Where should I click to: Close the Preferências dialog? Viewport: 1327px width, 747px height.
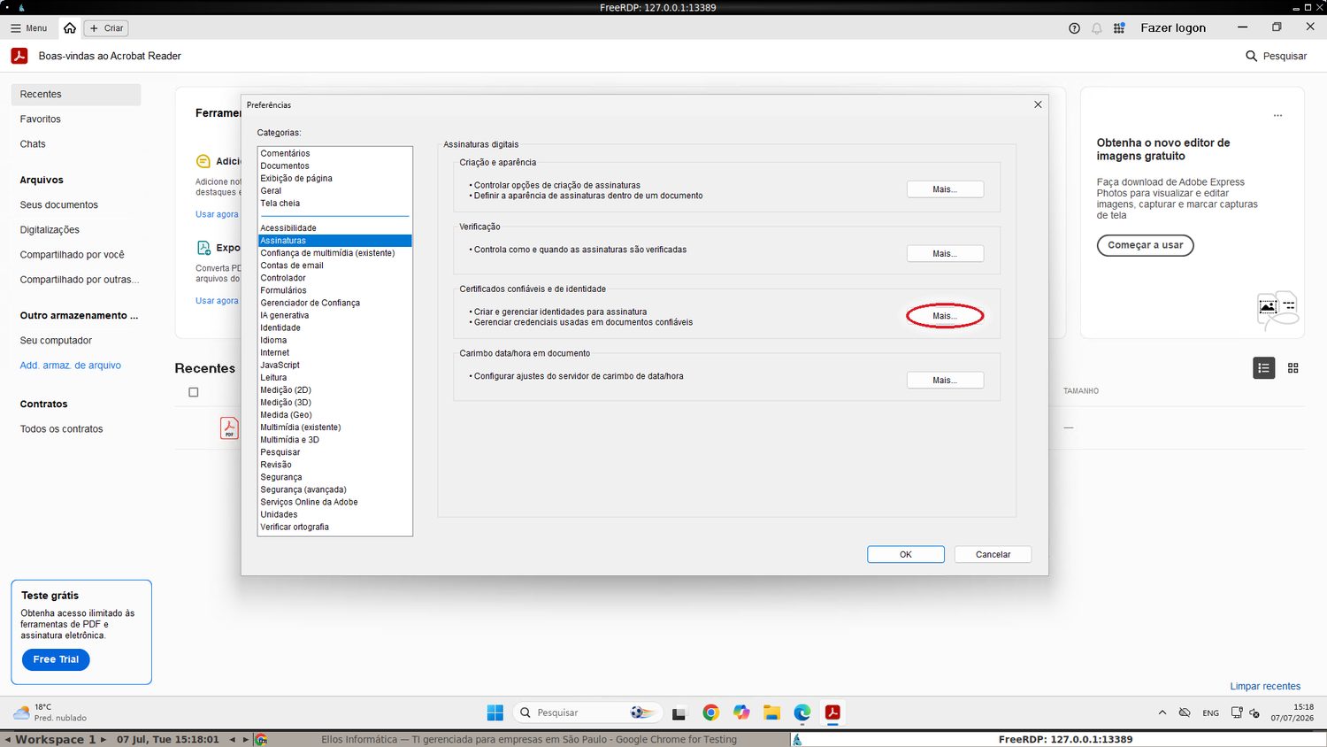(1038, 104)
